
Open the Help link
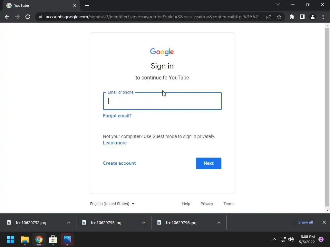[186, 204]
